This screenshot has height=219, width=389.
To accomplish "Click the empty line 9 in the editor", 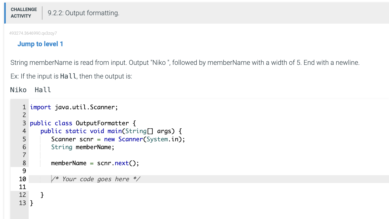I will [x=79, y=171].
